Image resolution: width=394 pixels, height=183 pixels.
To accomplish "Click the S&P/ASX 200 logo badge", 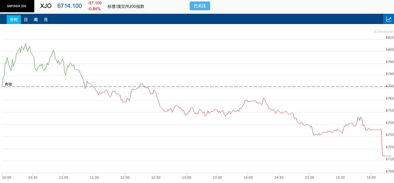I will point(17,6).
